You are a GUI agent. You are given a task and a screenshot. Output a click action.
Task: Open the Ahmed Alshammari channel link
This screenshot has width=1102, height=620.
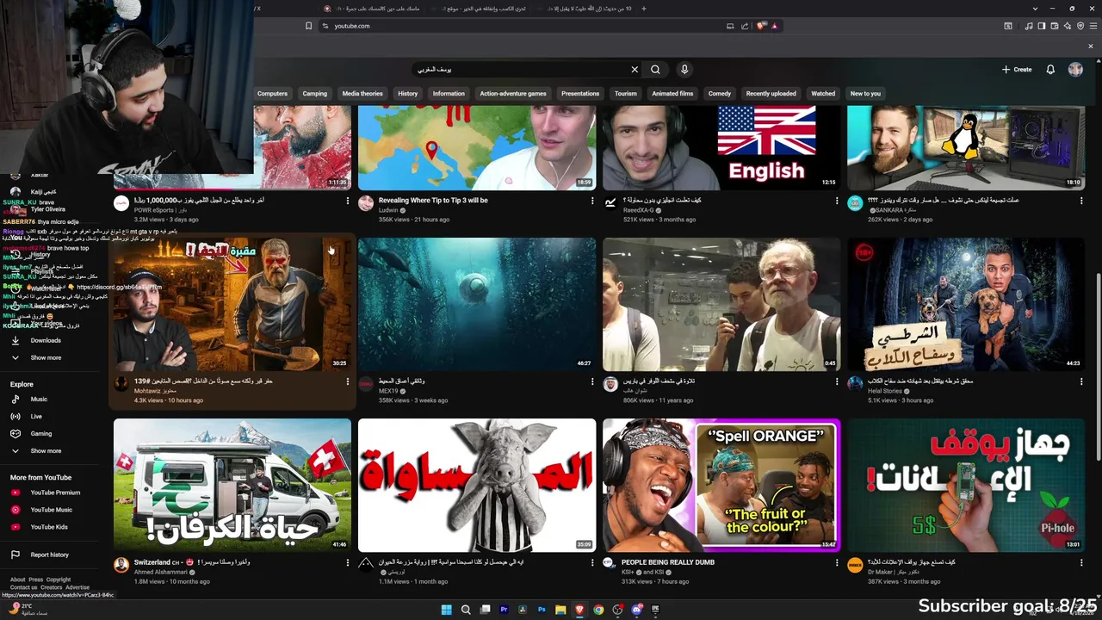(x=160, y=572)
